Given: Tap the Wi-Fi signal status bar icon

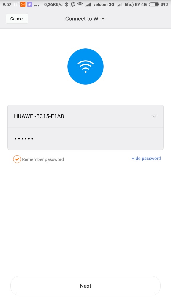Looking at the screenshot, I should (x=80, y=4).
